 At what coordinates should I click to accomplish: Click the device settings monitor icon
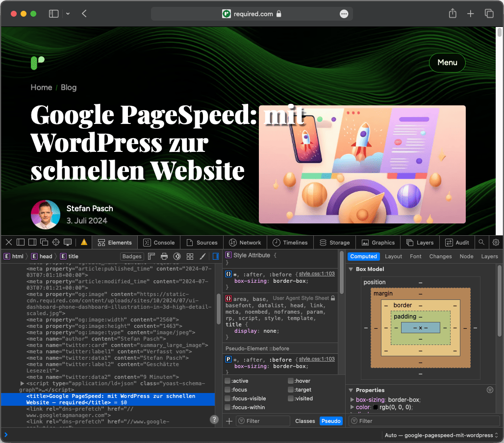tap(68, 242)
